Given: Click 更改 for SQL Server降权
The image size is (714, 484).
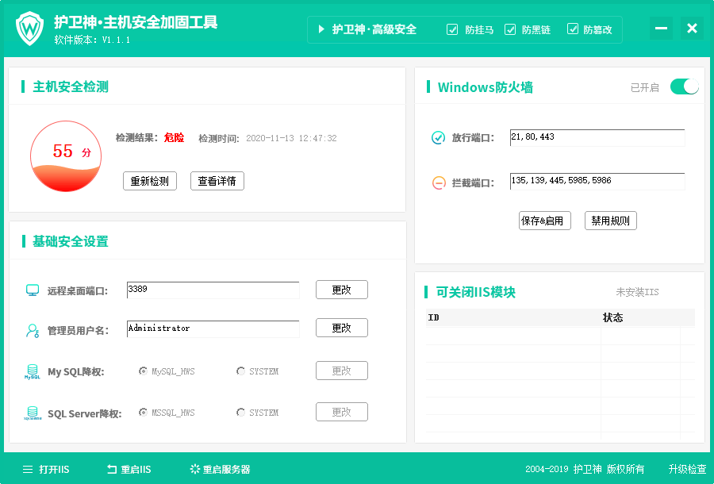Looking at the screenshot, I should click(341, 412).
